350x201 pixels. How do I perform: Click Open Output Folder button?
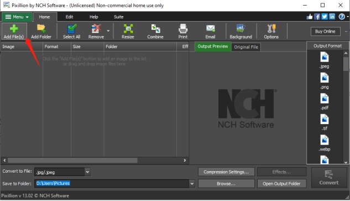281,184
